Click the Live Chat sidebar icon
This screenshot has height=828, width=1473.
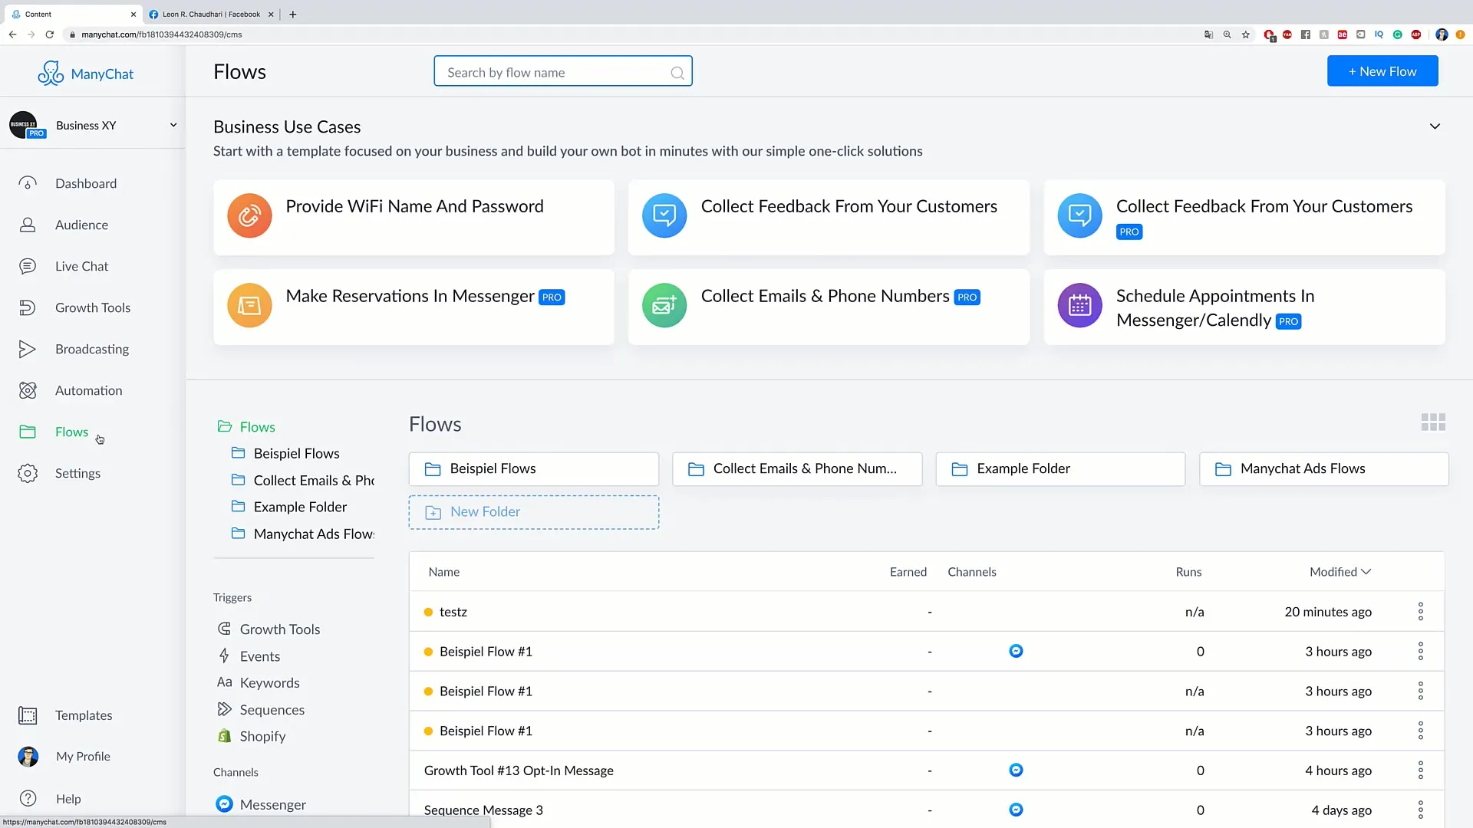point(26,264)
